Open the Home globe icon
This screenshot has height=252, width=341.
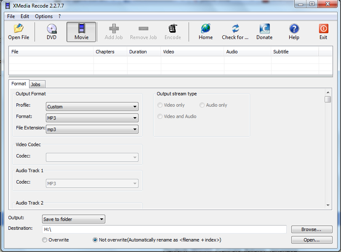[x=205, y=29]
